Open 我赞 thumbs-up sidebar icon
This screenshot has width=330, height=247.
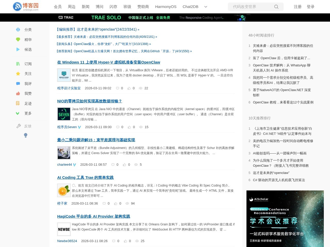pyautogui.click(x=18, y=94)
